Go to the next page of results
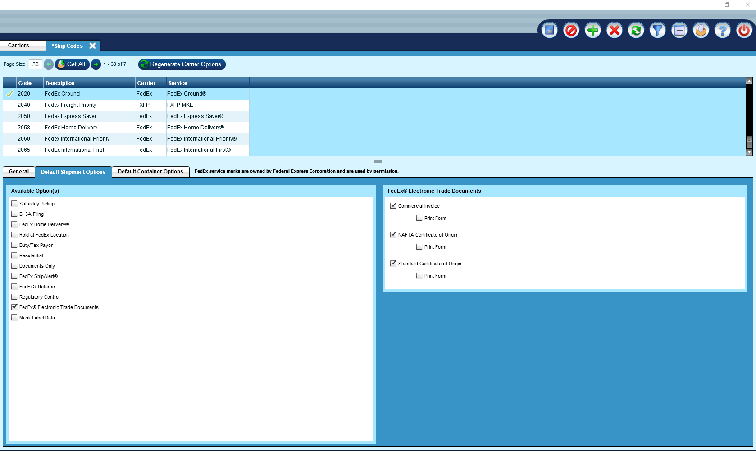This screenshot has height=451, width=756. pos(96,64)
